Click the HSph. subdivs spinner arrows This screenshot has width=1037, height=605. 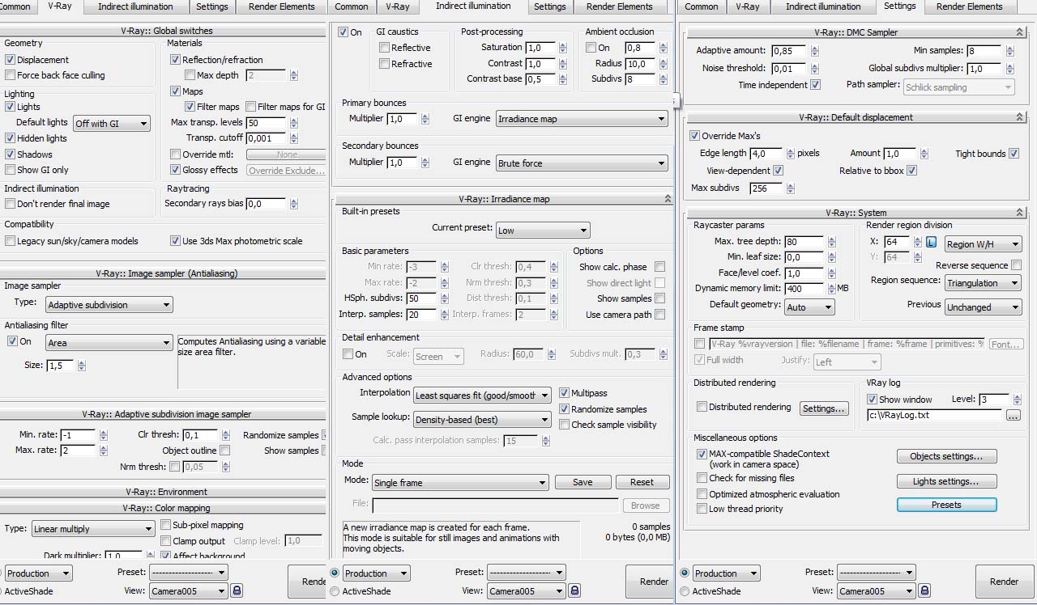point(445,298)
